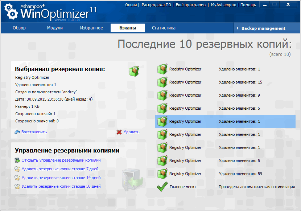Click the backup icon for 15 deleted elements
Viewport: 301px width, 211px height.
(162, 82)
